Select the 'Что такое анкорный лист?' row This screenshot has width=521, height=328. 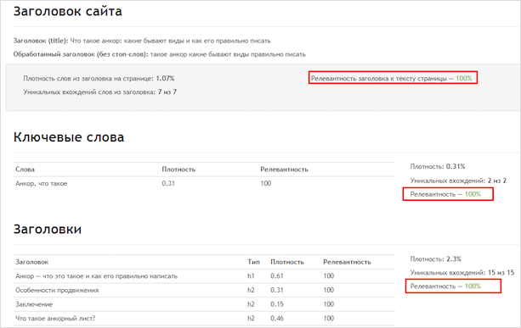204,319
